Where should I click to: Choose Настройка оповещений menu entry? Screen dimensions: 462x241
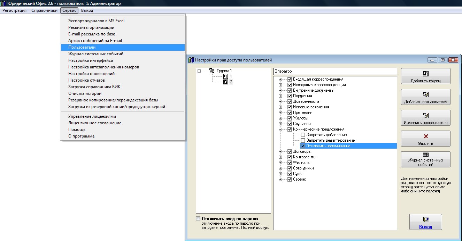pyautogui.click(x=123, y=74)
